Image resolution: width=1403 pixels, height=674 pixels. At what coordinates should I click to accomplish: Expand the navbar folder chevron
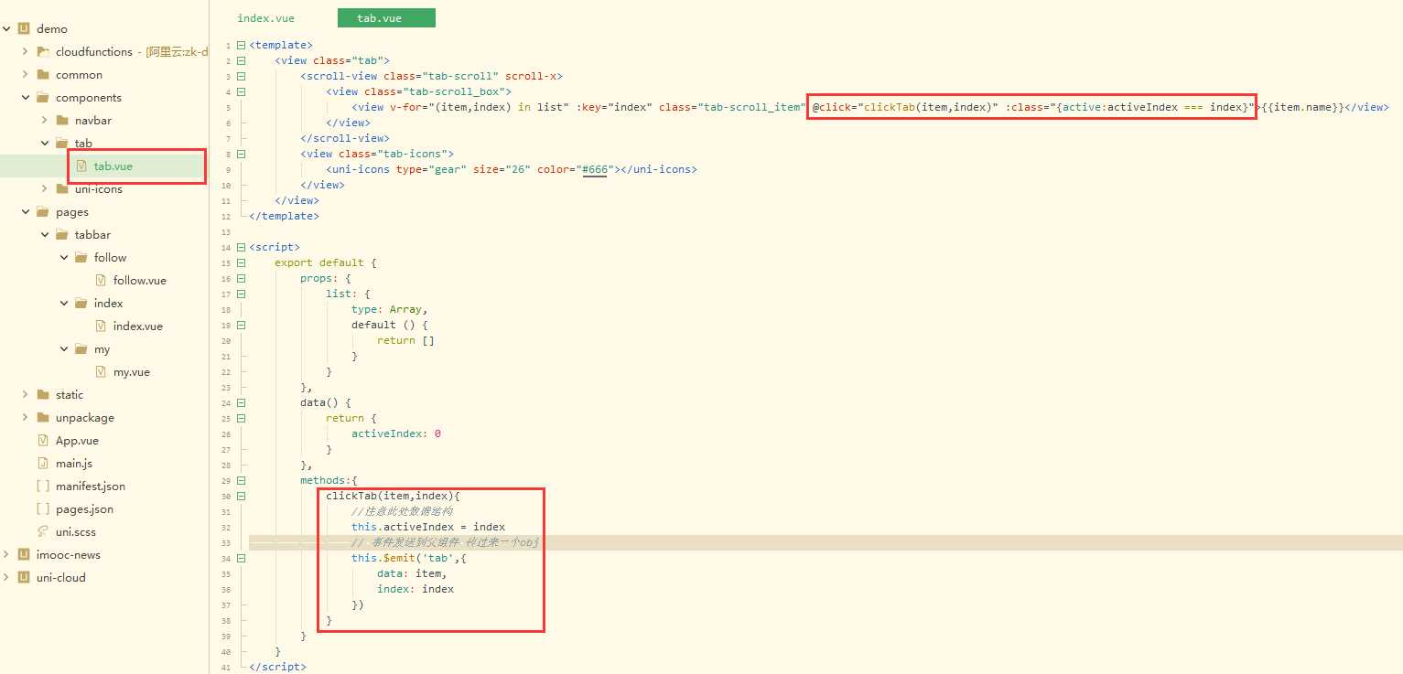tap(44, 121)
